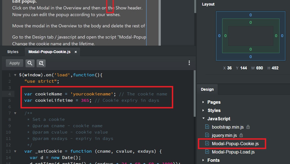Click the '@param cname' comment line
Image resolution: width=290 pixels, height=164 pixels.
65,126
